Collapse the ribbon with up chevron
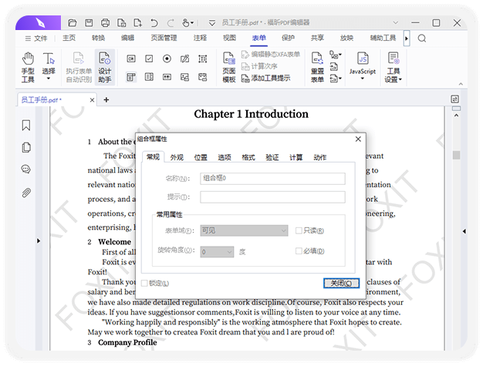The width and height of the screenshot is (483, 366). 461,84
